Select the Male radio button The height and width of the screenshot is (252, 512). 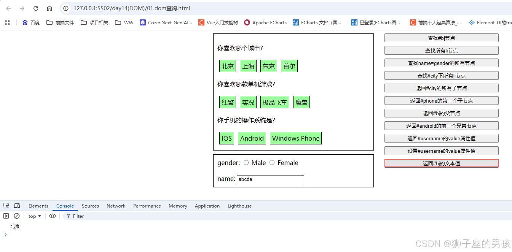[246, 162]
